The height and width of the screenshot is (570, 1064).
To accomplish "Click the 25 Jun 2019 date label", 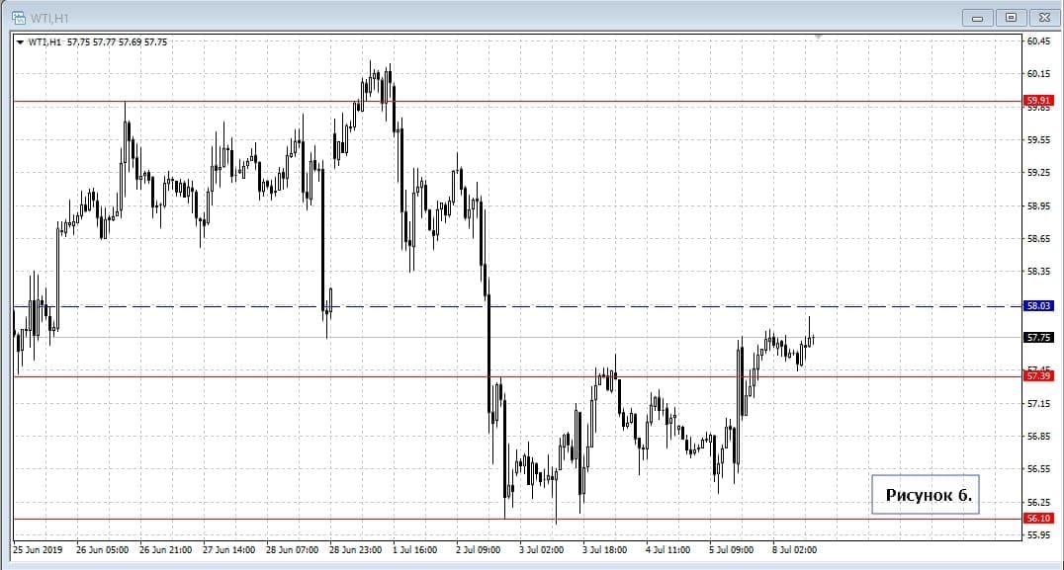I will tap(38, 549).
